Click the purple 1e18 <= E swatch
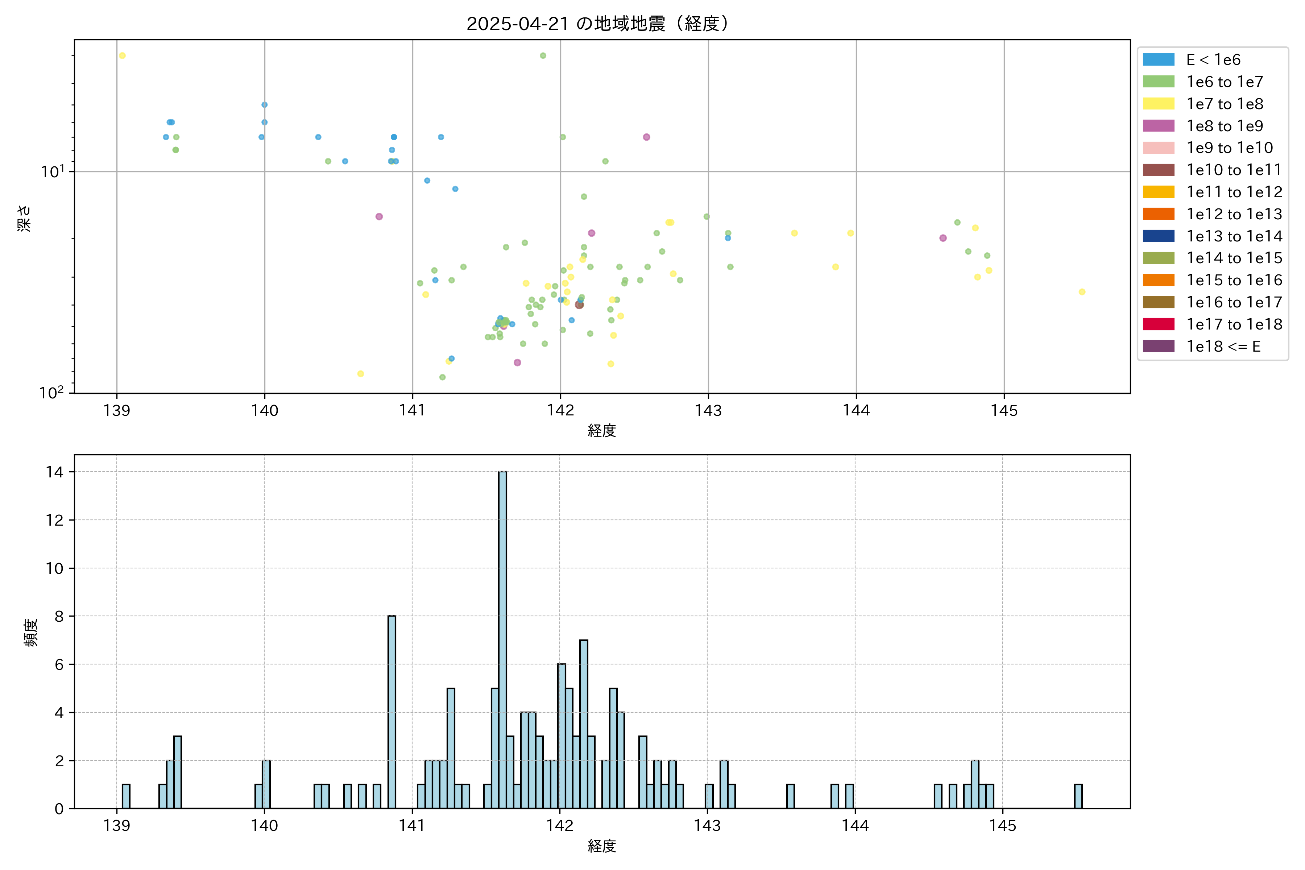The width and height of the screenshot is (1305, 870). coord(1158,347)
